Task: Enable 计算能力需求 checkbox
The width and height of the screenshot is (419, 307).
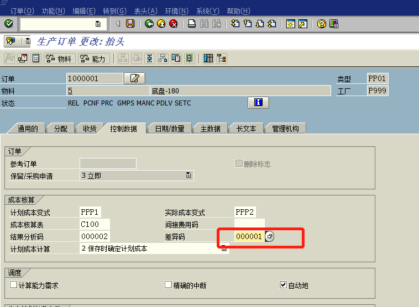Action: (x=13, y=284)
